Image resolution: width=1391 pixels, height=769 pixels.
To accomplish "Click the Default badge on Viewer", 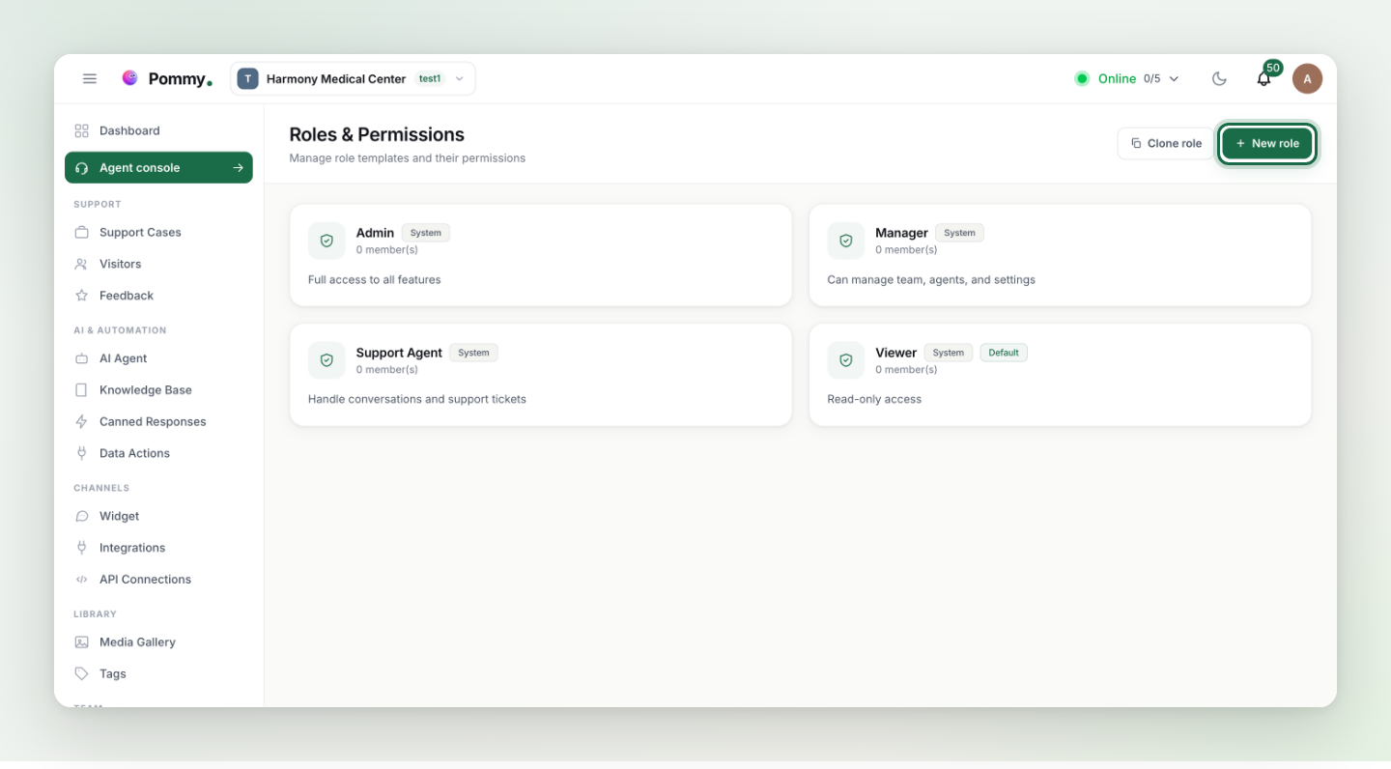I will click(x=1004, y=353).
